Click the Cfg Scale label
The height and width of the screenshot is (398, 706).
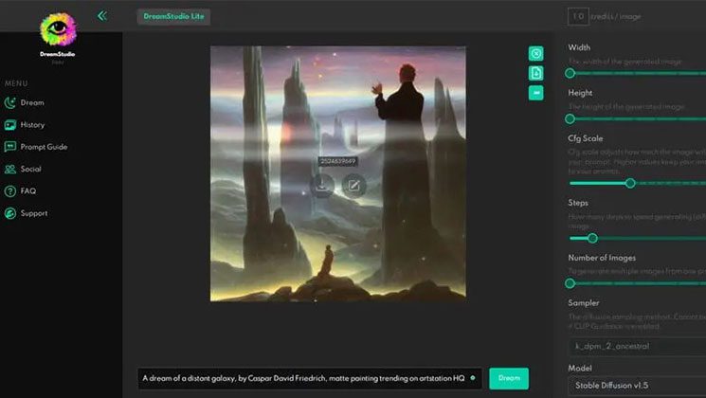586,138
